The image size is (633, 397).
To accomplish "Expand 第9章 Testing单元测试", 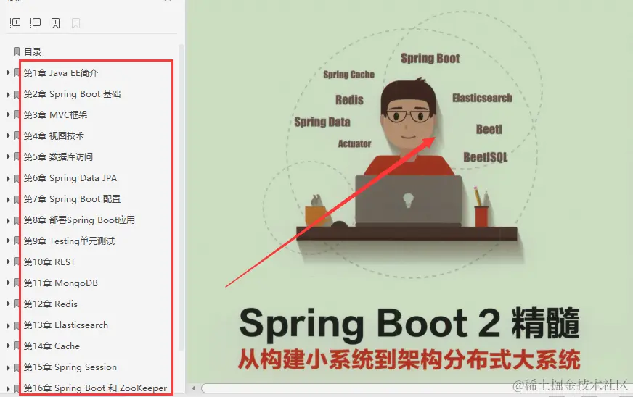I will 8,241.
